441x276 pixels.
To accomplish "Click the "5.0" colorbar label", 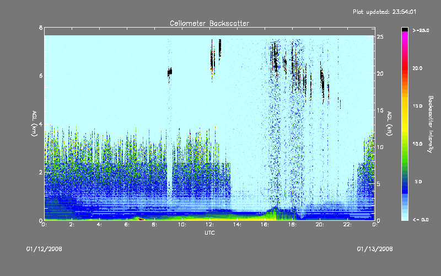I will [418, 182].
